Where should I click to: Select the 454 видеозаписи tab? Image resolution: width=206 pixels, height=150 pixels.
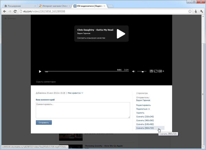click(x=89, y=6)
